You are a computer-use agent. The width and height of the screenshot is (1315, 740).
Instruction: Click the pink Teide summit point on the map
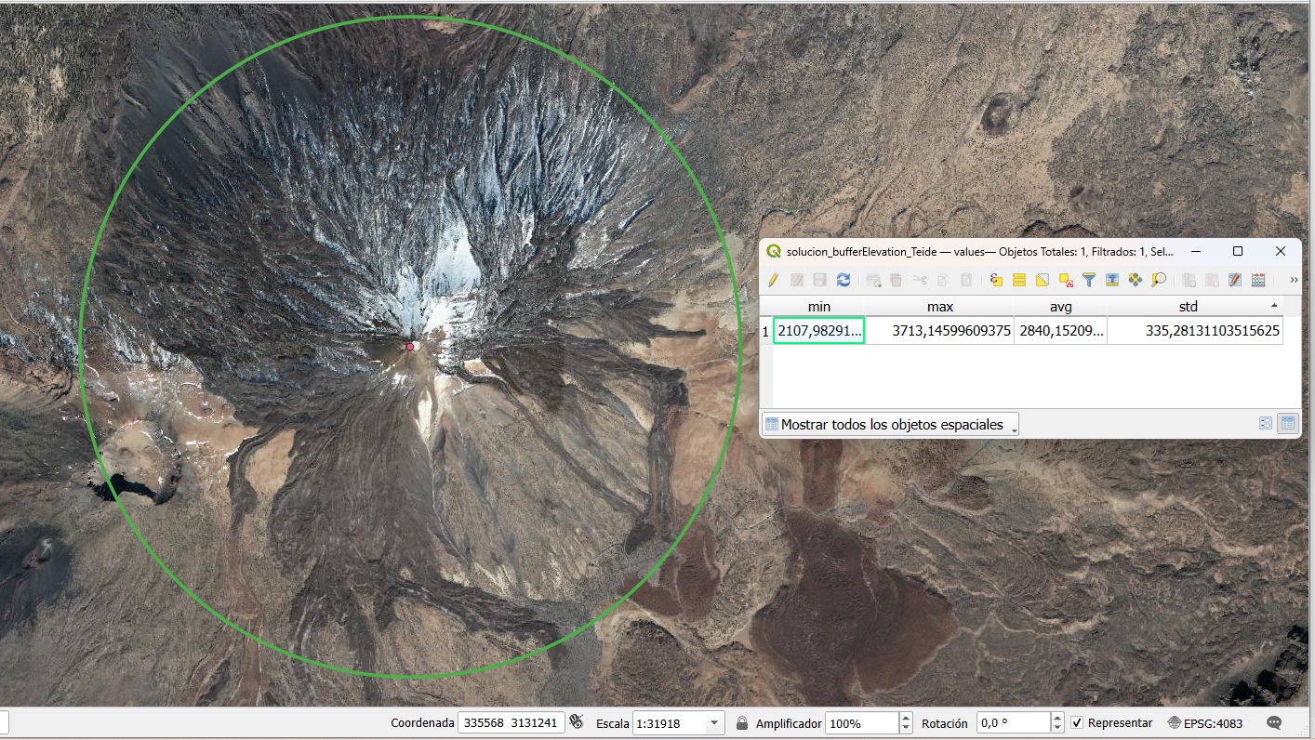pyautogui.click(x=410, y=347)
